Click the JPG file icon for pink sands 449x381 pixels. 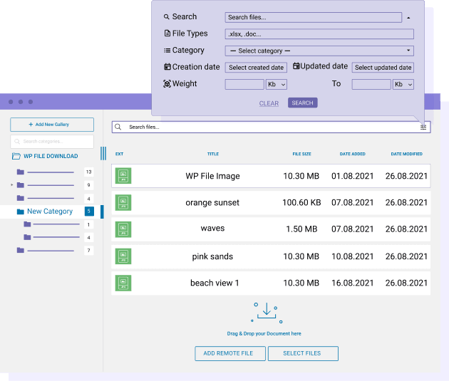point(123,256)
